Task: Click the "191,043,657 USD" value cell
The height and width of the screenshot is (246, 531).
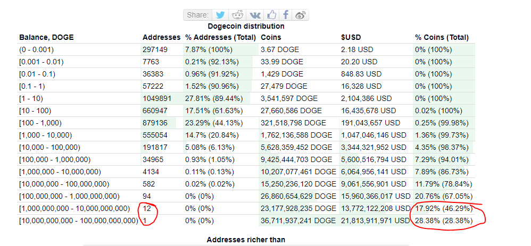Action: (371, 123)
